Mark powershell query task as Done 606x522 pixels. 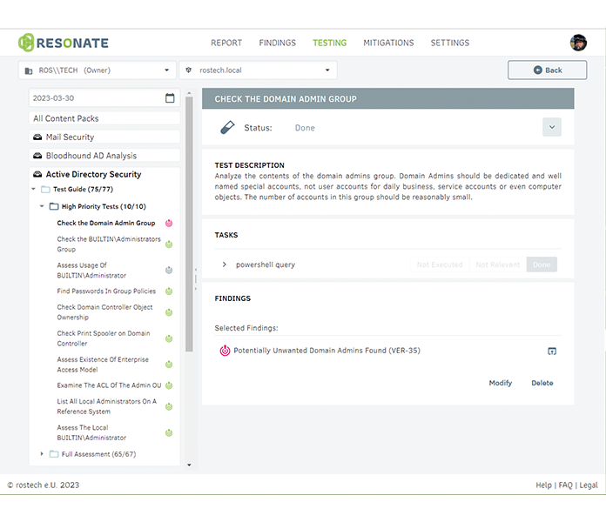click(542, 264)
